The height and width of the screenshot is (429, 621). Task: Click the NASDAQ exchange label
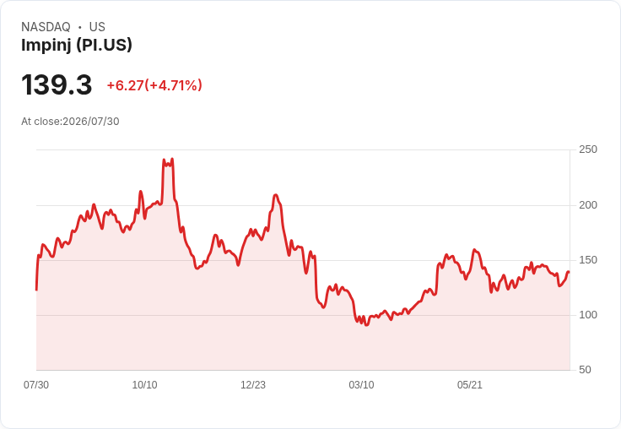[x=46, y=26]
